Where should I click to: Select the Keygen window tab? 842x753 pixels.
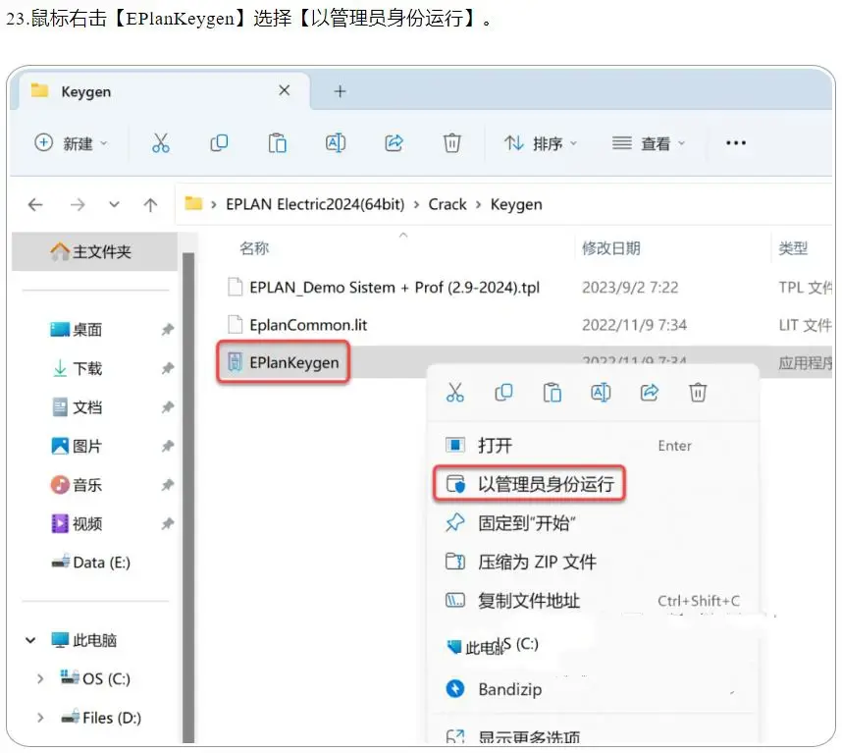point(164,92)
